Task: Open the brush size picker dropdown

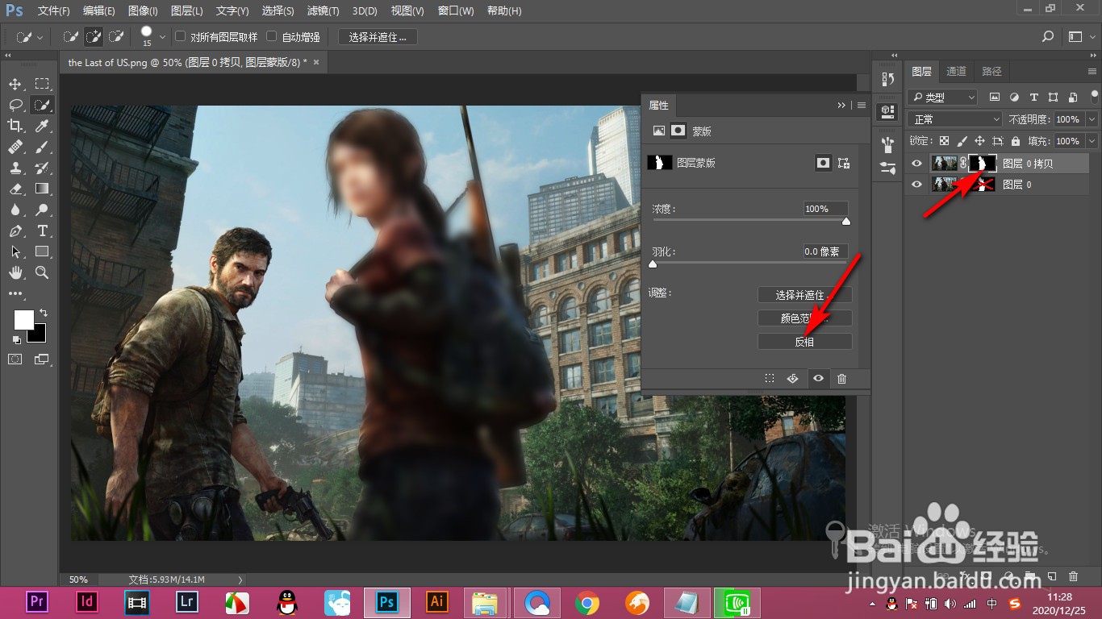Action: (x=163, y=36)
